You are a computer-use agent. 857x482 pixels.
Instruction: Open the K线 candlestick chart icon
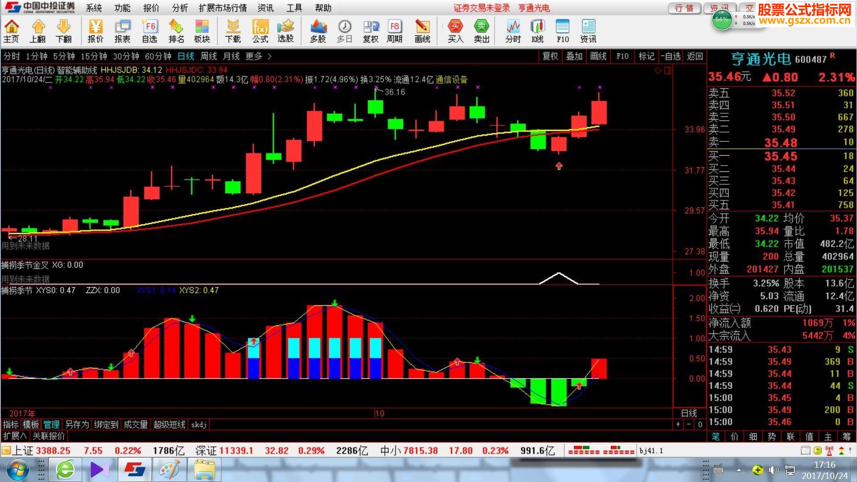pyautogui.click(x=537, y=31)
